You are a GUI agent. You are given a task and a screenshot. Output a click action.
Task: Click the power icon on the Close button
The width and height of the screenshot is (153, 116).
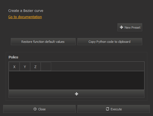tap(35, 109)
